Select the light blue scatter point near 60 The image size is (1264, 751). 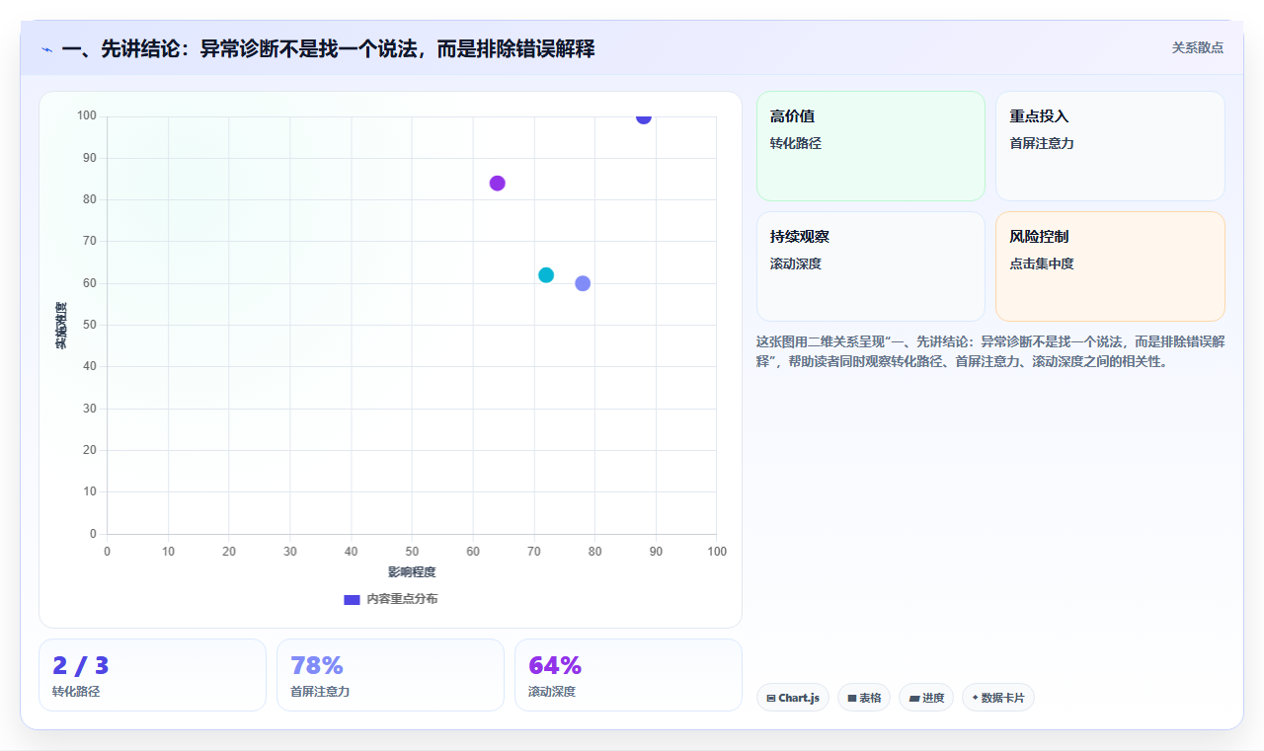click(583, 283)
